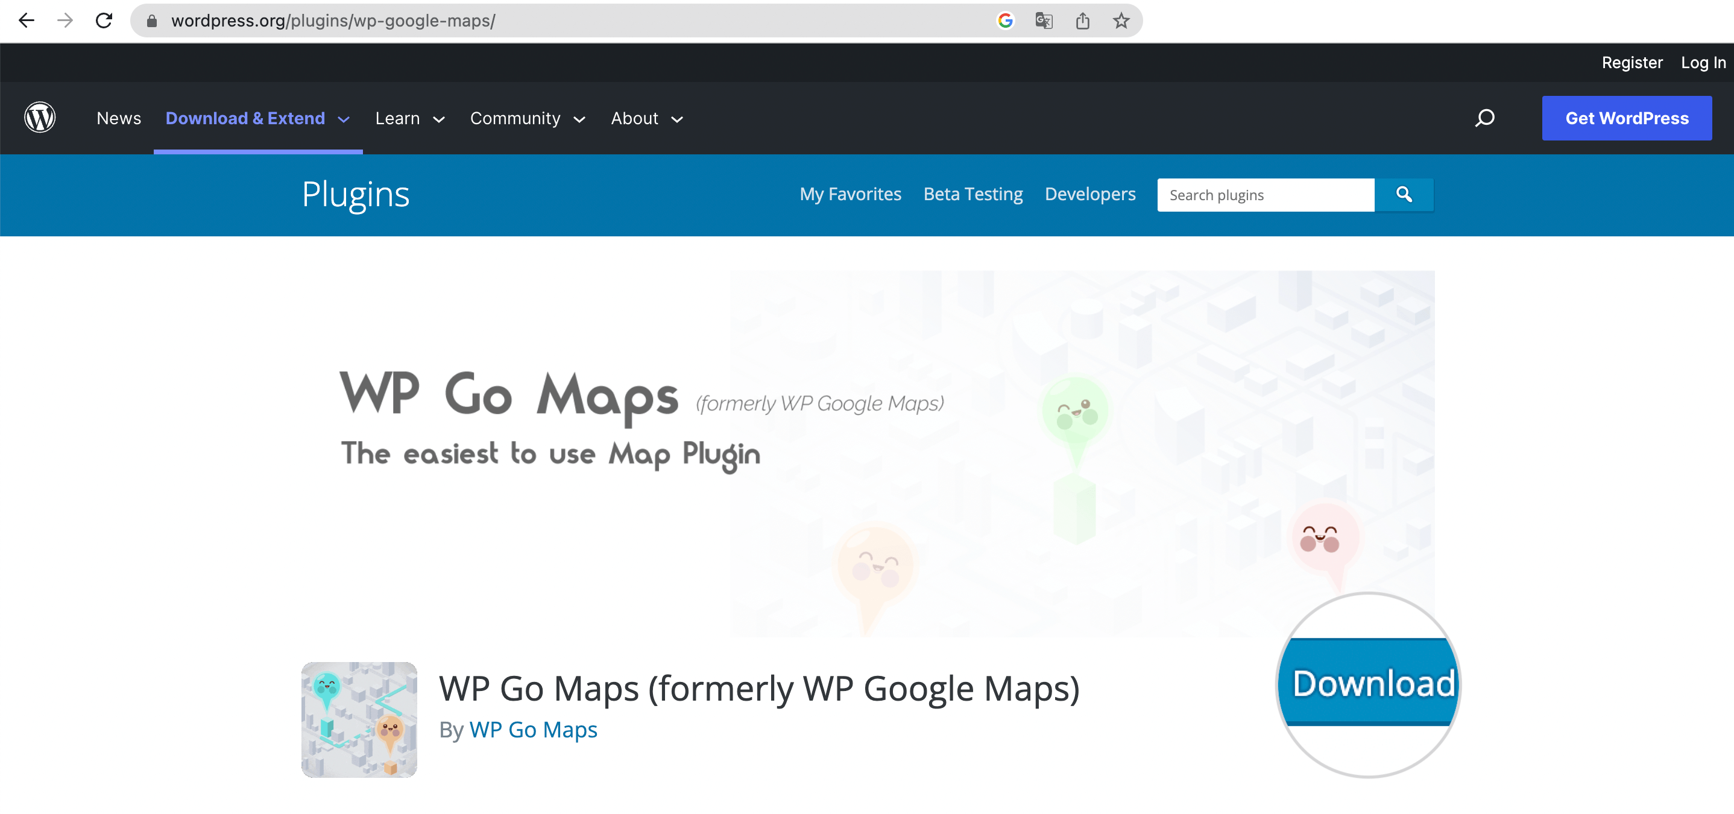This screenshot has height=814, width=1734.
Task: Open the About menu item
Action: click(634, 119)
